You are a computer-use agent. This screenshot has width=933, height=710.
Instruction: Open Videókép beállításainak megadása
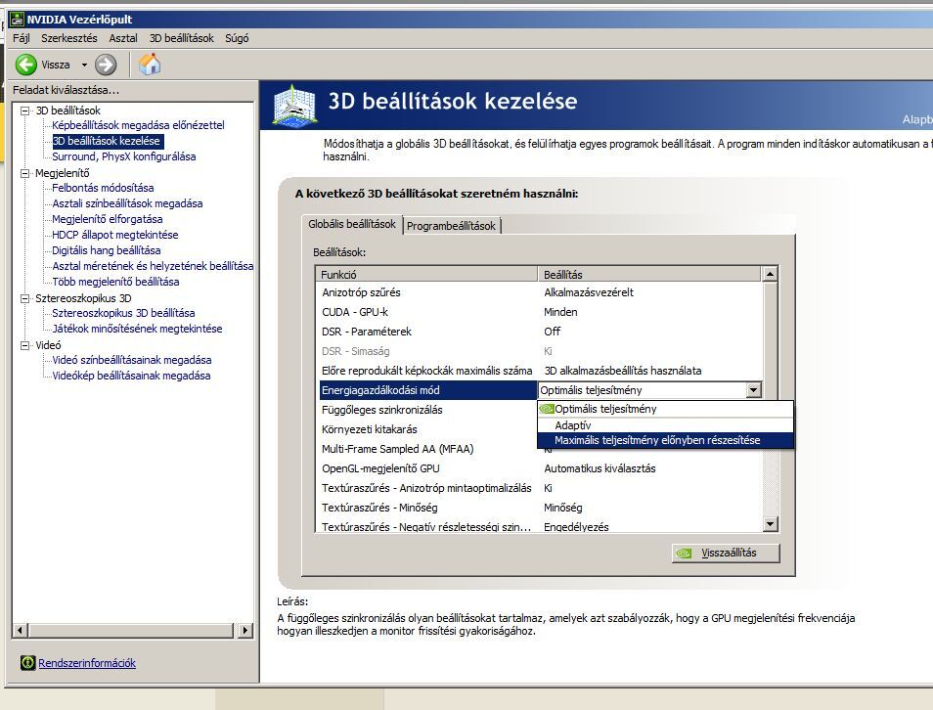click(x=131, y=376)
